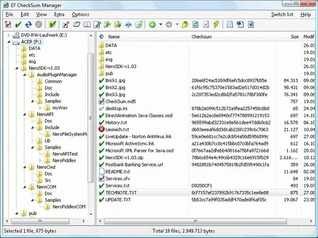Click the file list horizontal scrollbar thumb
This screenshot has height=238, width=318.
click(196, 221)
